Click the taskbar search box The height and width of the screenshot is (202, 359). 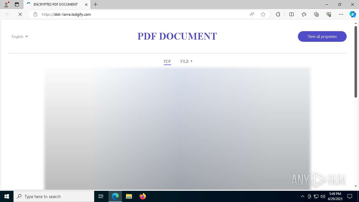(x=54, y=196)
